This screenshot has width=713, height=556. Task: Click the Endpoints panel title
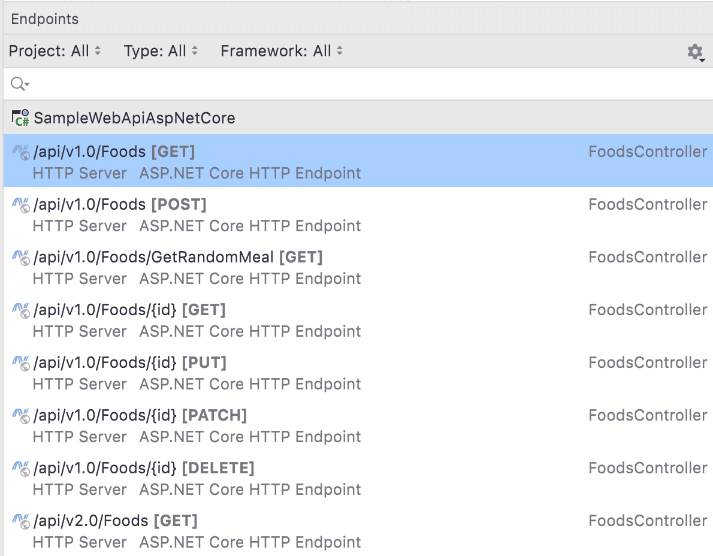click(x=45, y=19)
